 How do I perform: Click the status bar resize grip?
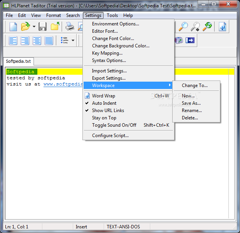(235, 228)
